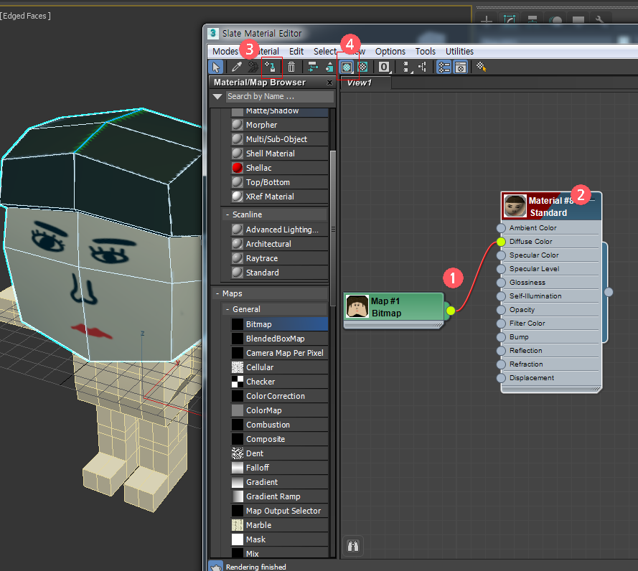The image size is (638, 571).
Task: Select the Map #1 Bitmap node thumbnail
Action: coord(357,306)
